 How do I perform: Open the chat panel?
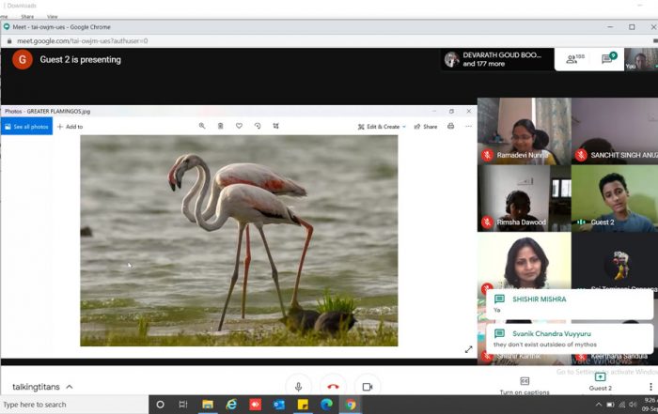[x=609, y=58]
